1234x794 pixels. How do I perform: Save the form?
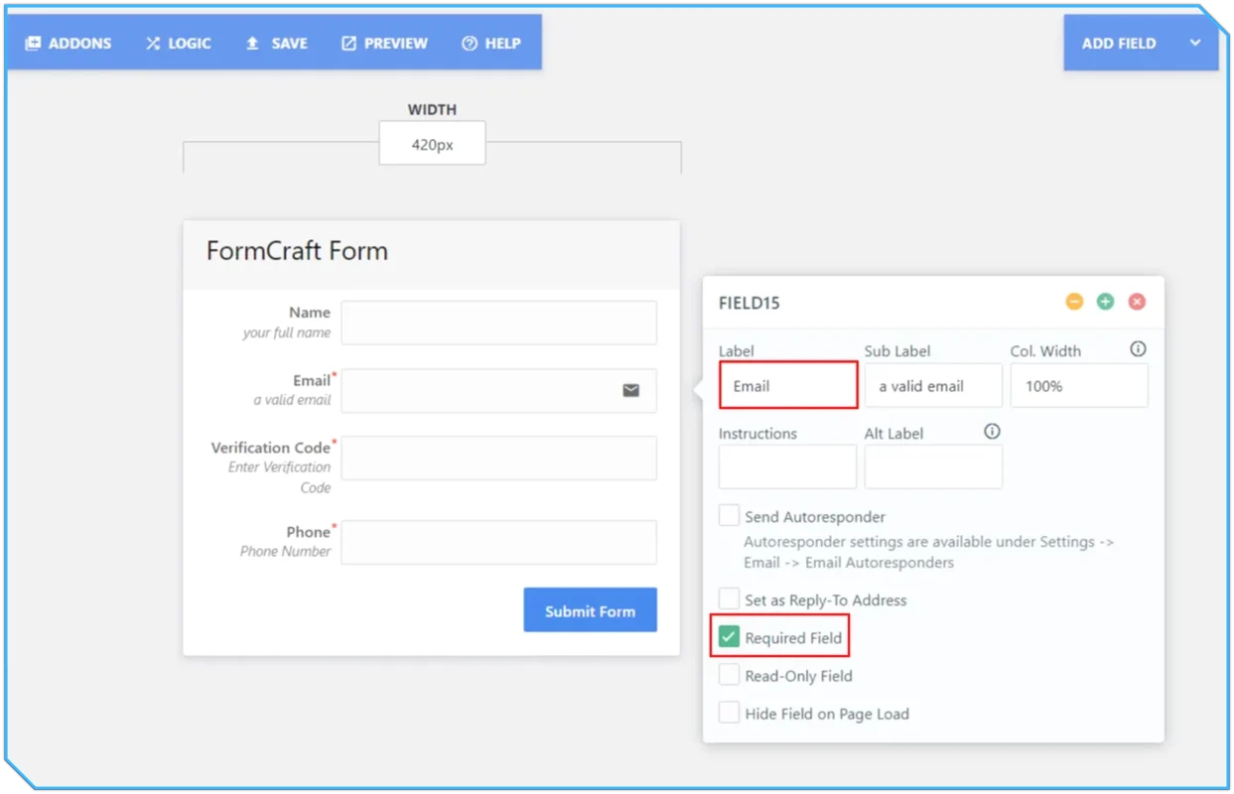[276, 43]
